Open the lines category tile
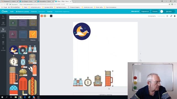The image size is (177, 99). 23,34
